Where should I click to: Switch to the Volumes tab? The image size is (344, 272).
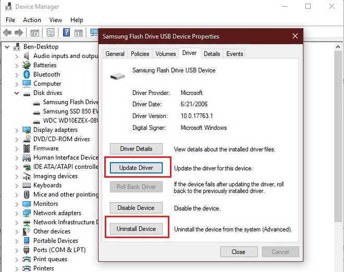166,54
